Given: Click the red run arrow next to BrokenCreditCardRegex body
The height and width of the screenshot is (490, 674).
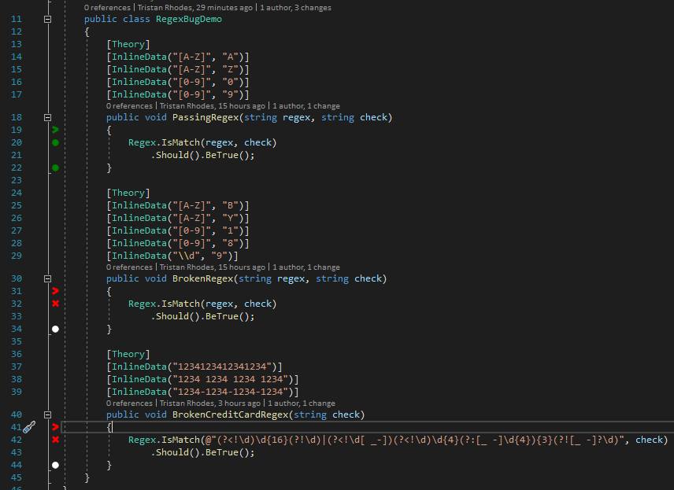Looking at the screenshot, I should point(54,427).
